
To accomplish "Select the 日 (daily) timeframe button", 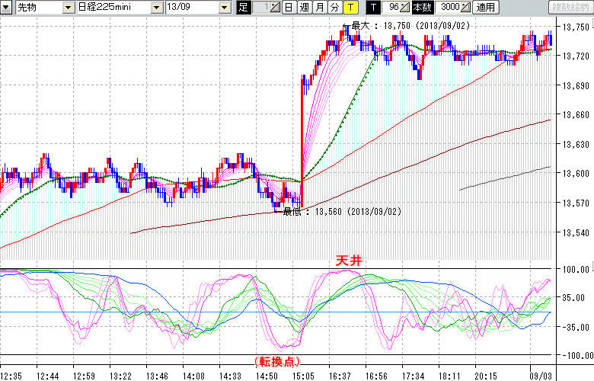I will (288, 8).
